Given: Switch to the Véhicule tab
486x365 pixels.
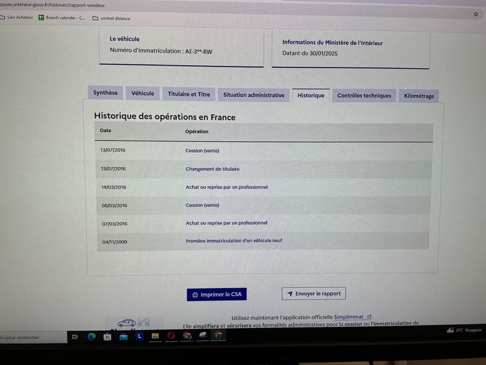Looking at the screenshot, I should pyautogui.click(x=143, y=93).
